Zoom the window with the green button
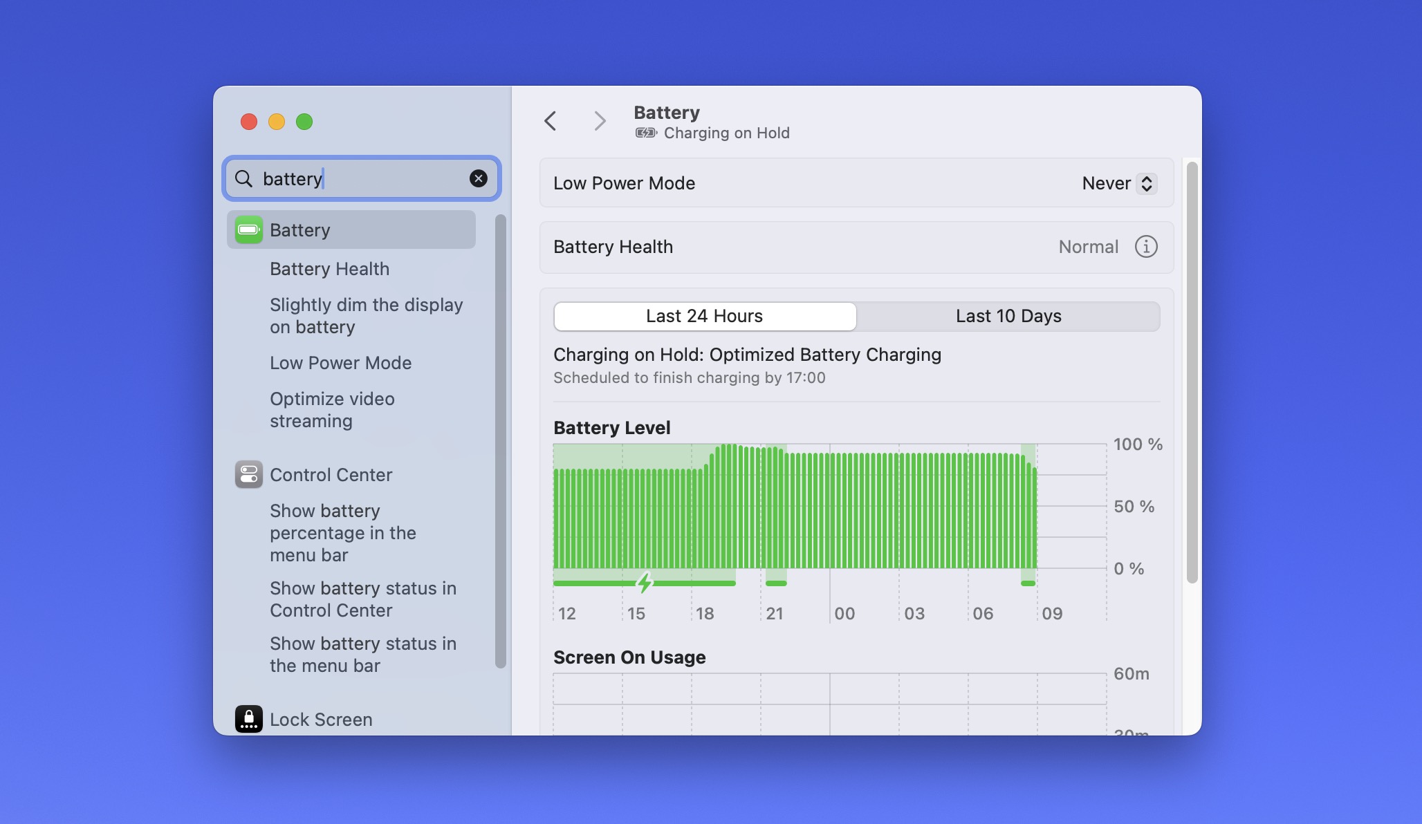The height and width of the screenshot is (824, 1422). [x=304, y=122]
